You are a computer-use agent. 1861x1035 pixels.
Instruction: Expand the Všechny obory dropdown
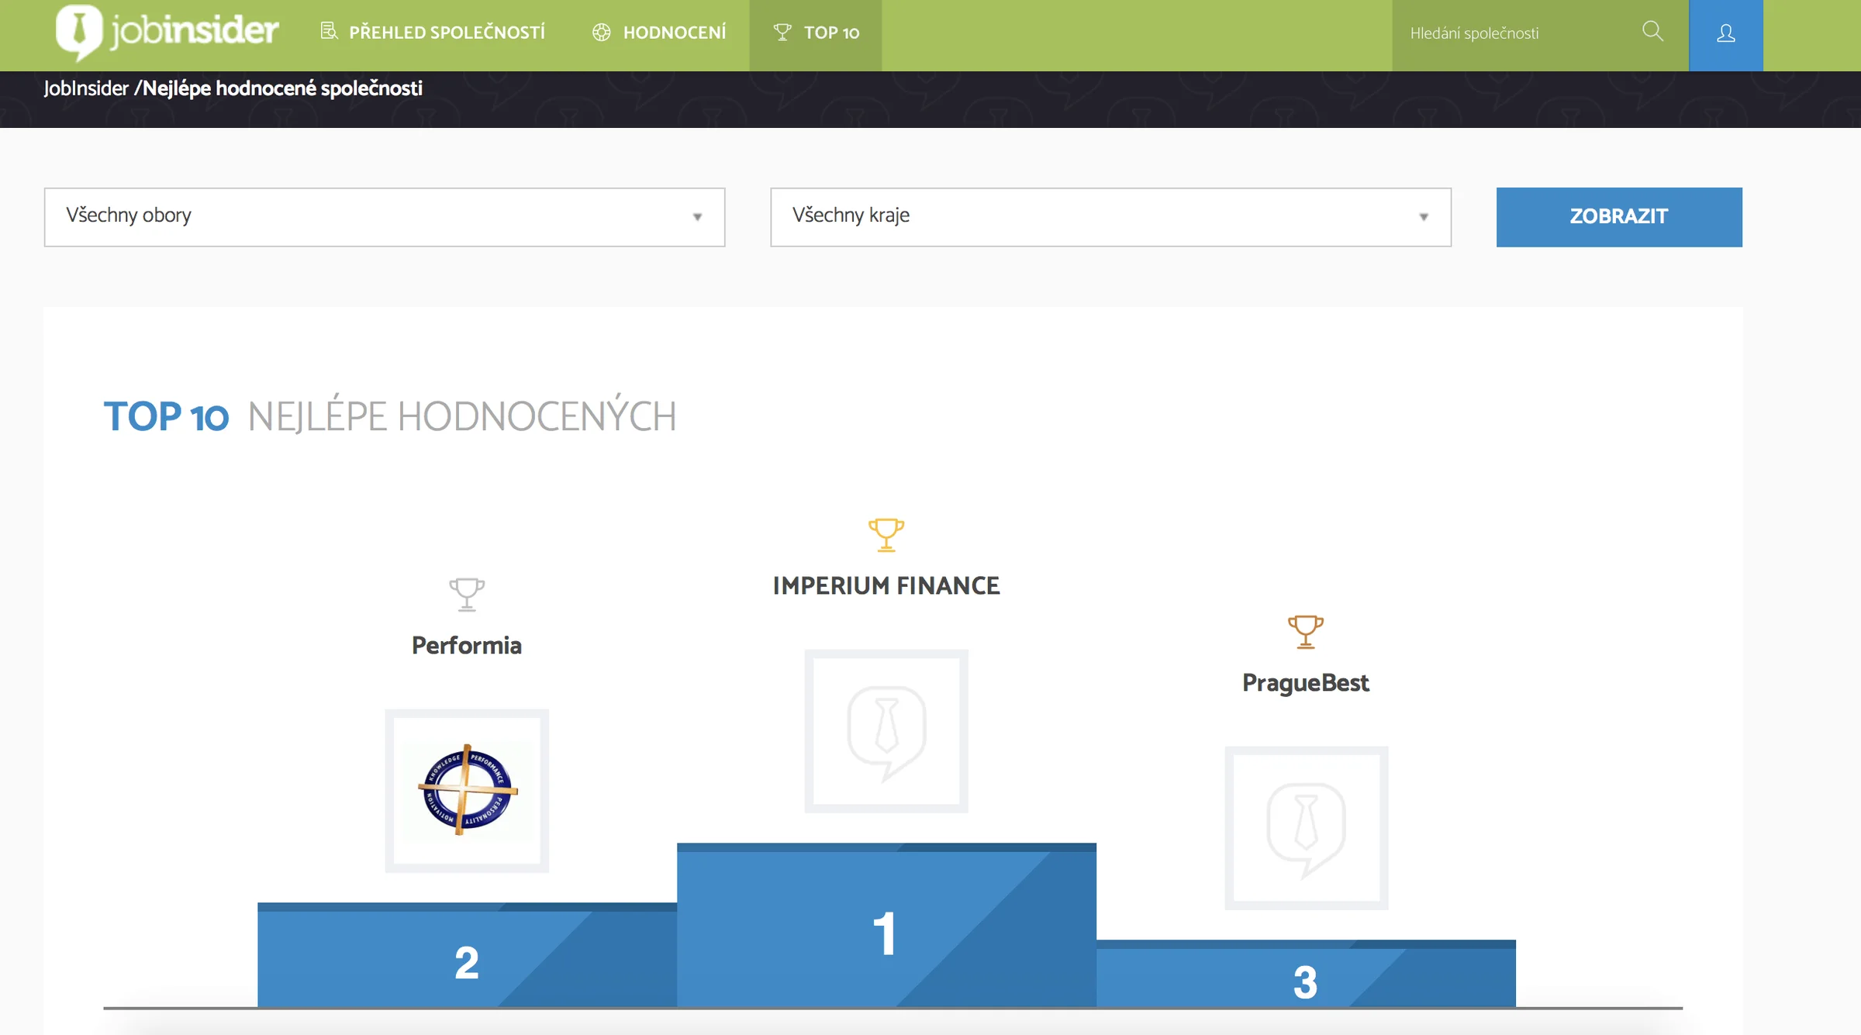pos(385,217)
